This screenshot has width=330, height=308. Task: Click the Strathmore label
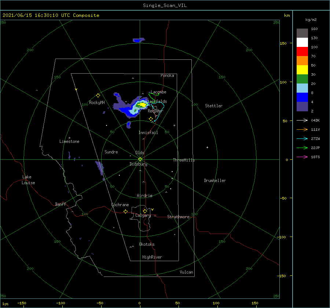pos(178,217)
